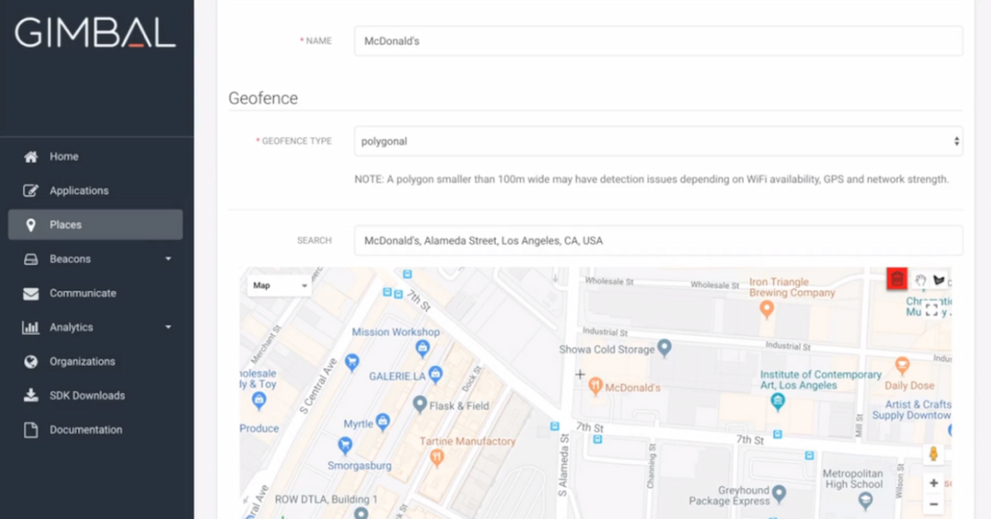This screenshot has width=991, height=519.
Task: Open the Organizations page
Action: tap(82, 361)
